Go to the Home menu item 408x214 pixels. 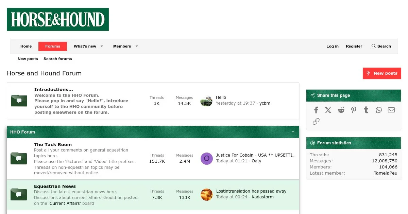point(26,46)
